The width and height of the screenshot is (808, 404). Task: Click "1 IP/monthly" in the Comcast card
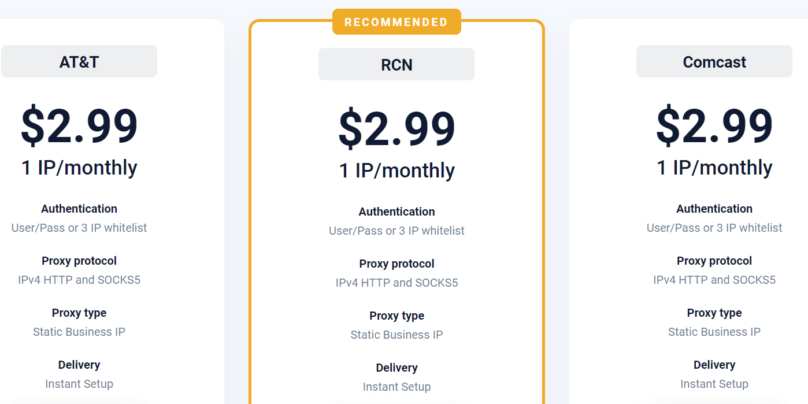714,168
